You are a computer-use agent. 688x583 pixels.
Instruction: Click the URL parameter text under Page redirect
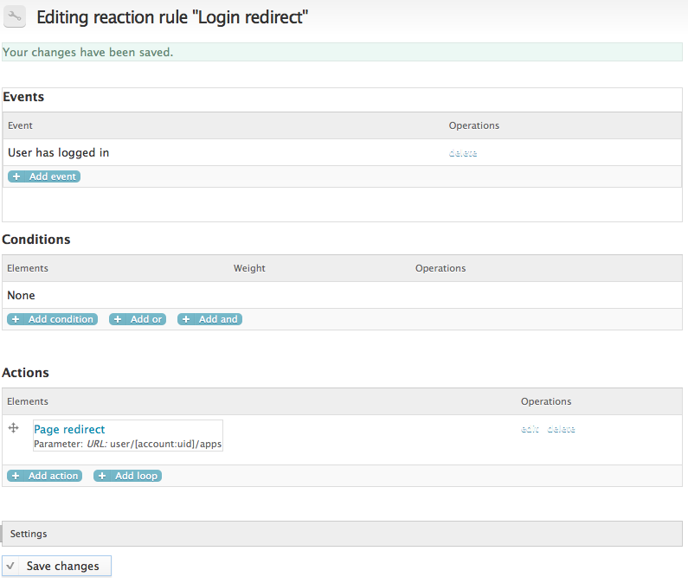[x=128, y=444]
